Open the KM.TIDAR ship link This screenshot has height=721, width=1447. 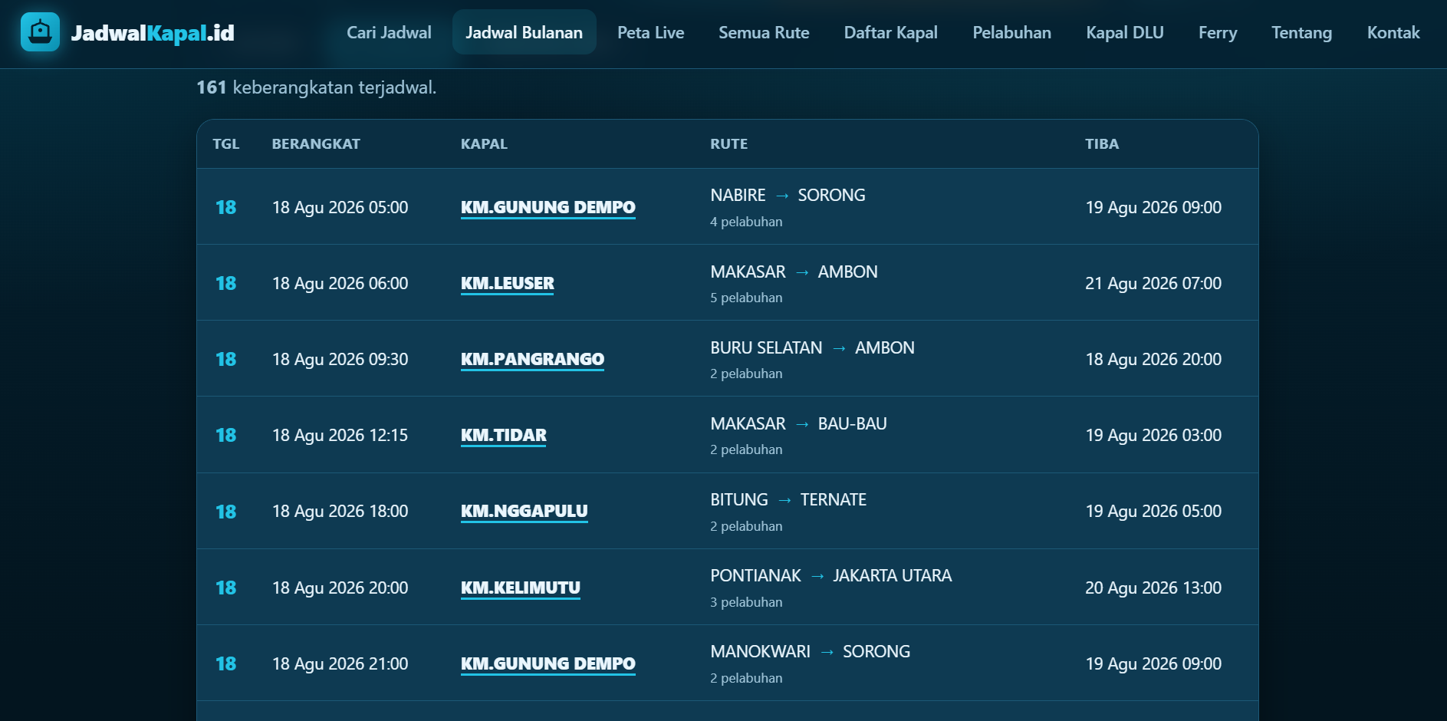click(503, 435)
